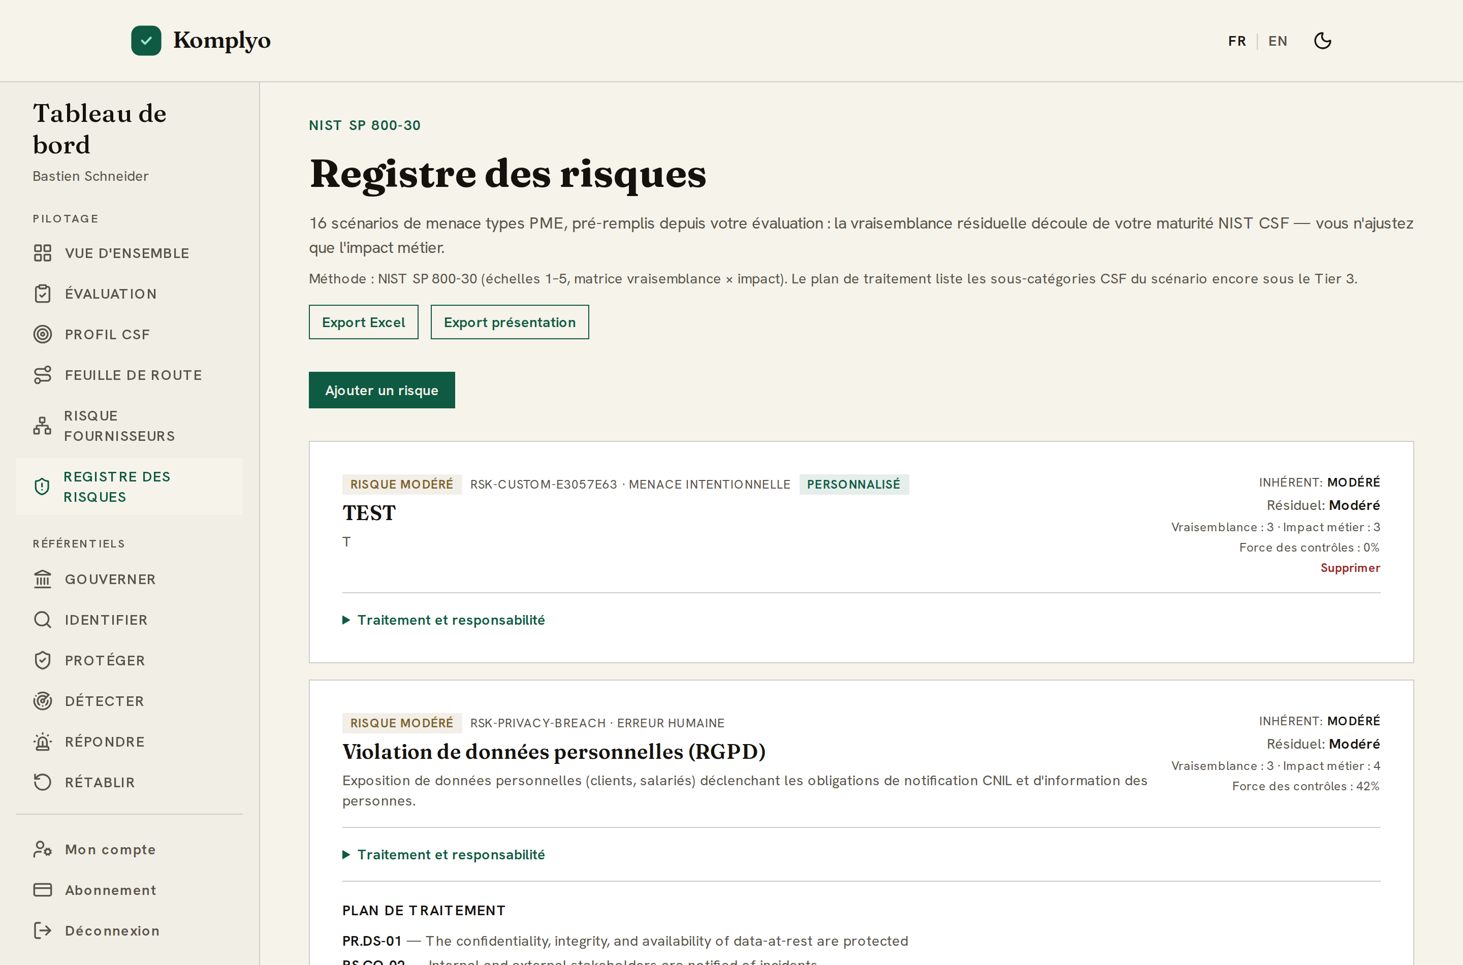This screenshot has width=1463, height=965.
Task: Expand Traitement et responsabilité under TEST
Action: click(444, 620)
